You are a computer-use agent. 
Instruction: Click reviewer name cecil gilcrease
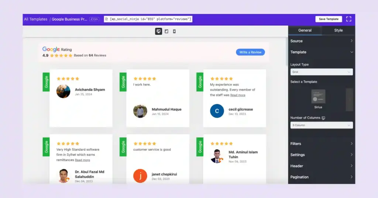point(241,109)
